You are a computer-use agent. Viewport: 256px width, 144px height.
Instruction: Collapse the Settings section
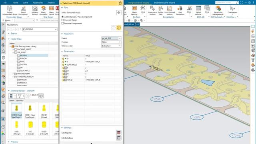point(62,128)
